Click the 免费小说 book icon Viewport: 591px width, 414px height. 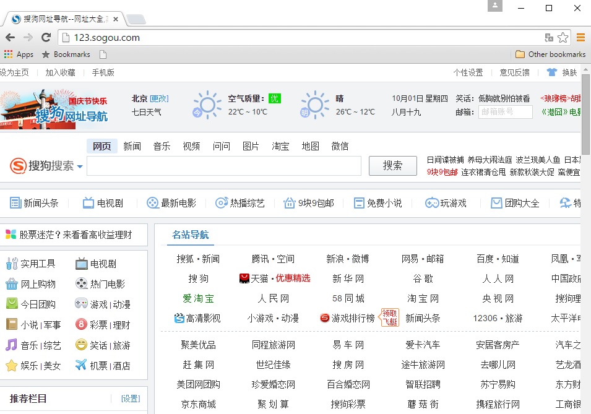tap(359, 203)
